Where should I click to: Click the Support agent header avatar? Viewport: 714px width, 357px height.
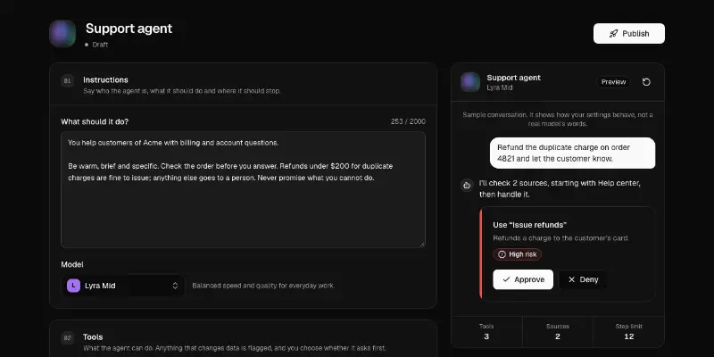62,34
